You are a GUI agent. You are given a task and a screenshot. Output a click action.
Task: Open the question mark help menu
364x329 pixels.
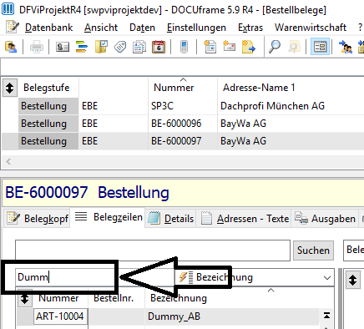[x=361, y=28]
